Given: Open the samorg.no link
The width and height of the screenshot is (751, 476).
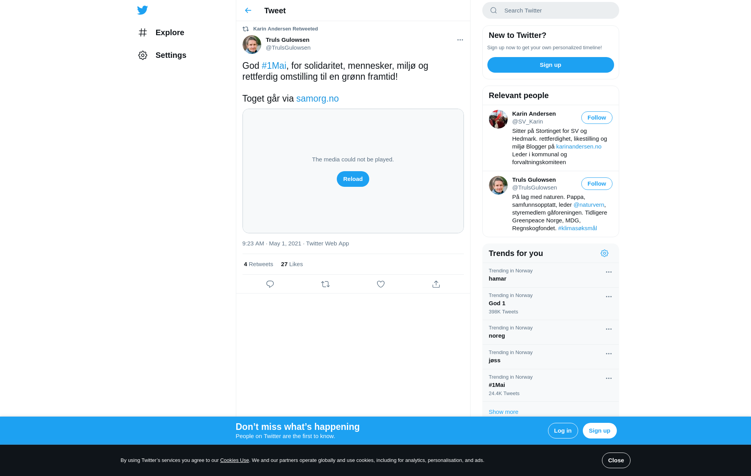Looking at the screenshot, I should click(318, 98).
